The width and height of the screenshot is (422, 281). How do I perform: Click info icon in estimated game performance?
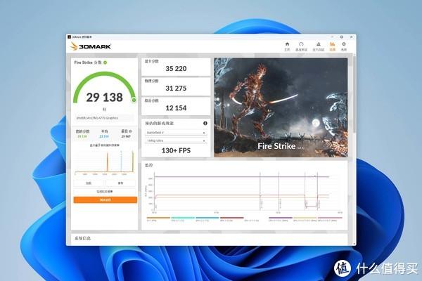pyautogui.click(x=205, y=123)
